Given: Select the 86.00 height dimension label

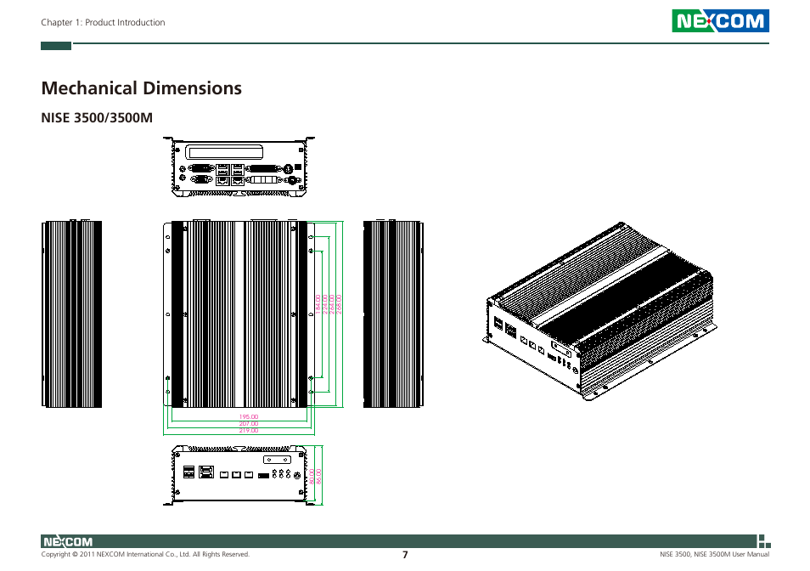Looking at the screenshot, I should coord(318,477).
